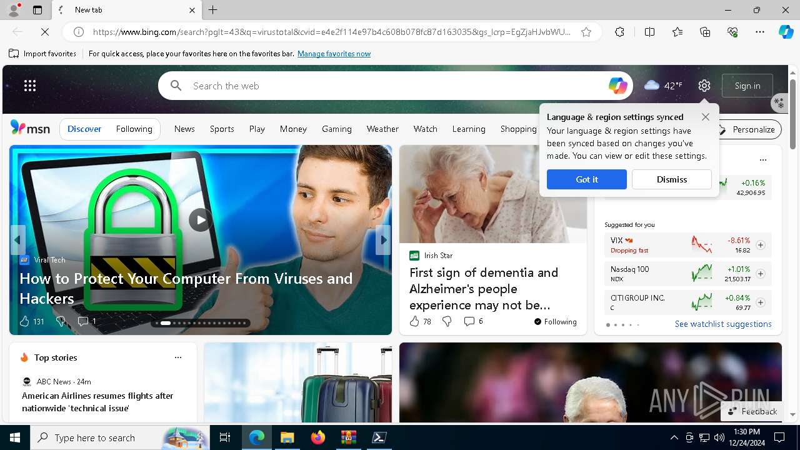Open the Gaming section

click(x=337, y=129)
